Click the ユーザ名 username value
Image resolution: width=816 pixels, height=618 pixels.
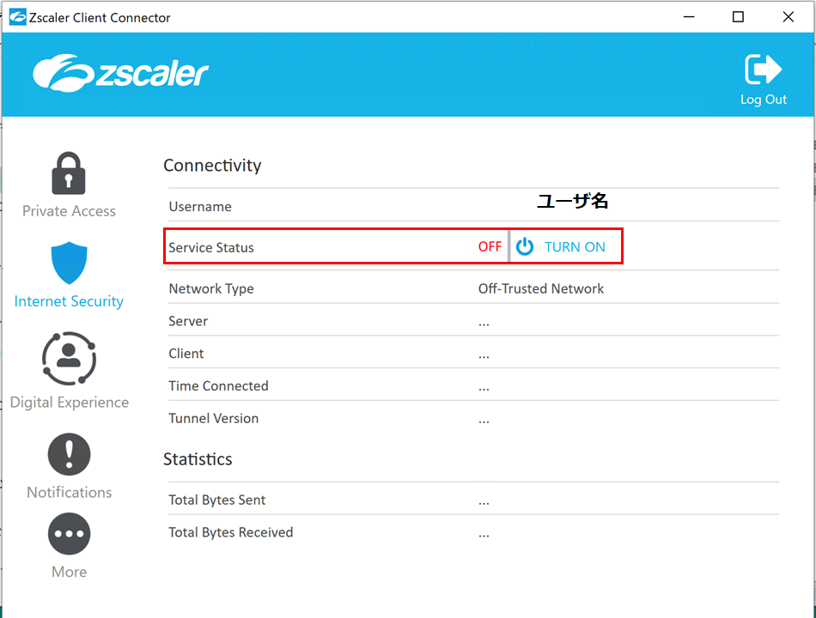pos(572,201)
